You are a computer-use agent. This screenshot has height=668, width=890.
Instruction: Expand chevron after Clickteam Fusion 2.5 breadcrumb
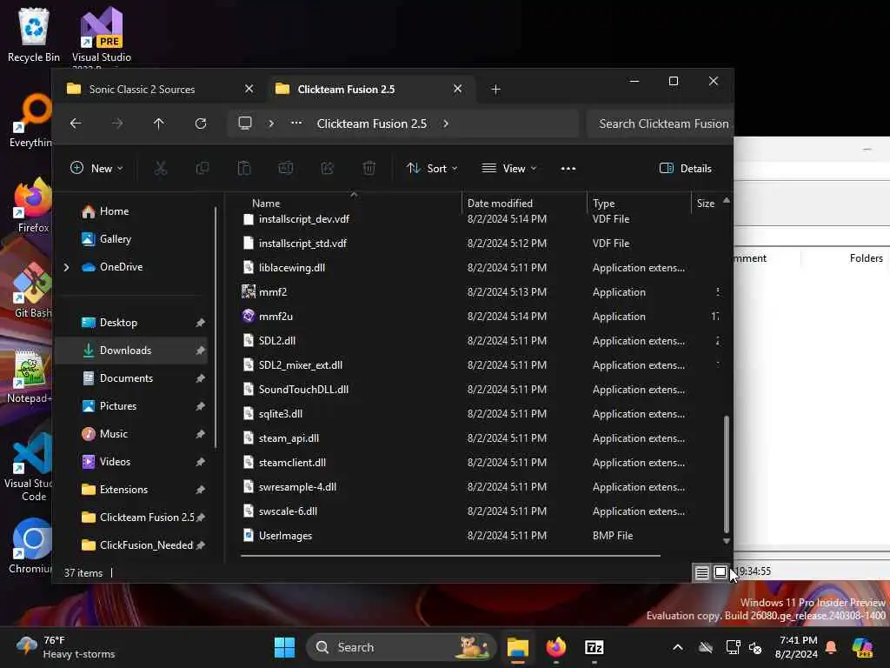pos(446,124)
